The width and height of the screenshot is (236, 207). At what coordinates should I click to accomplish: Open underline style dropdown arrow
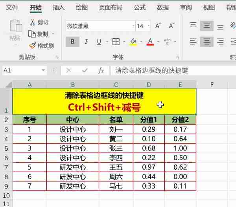click(x=107, y=42)
